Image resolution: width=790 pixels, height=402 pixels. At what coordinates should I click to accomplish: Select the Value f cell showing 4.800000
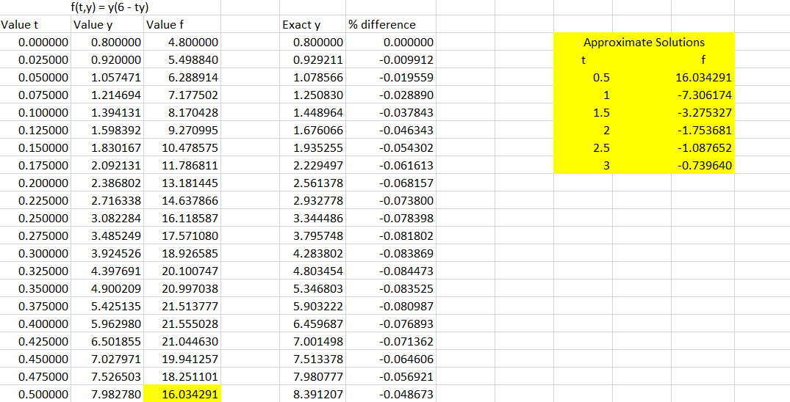pyautogui.click(x=182, y=43)
